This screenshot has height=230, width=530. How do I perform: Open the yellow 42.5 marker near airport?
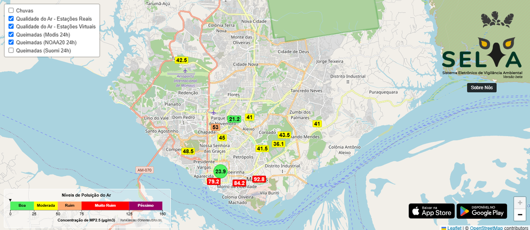pos(181,60)
